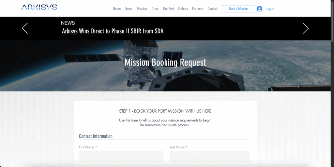Open the Phase II SBIR news headline
Screen dimensions: 334x167
click(x=113, y=31)
